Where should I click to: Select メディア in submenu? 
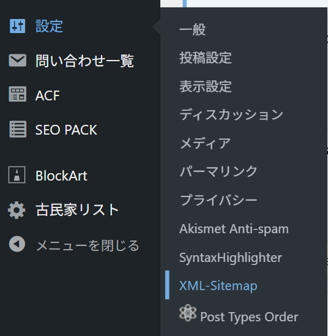(x=205, y=143)
